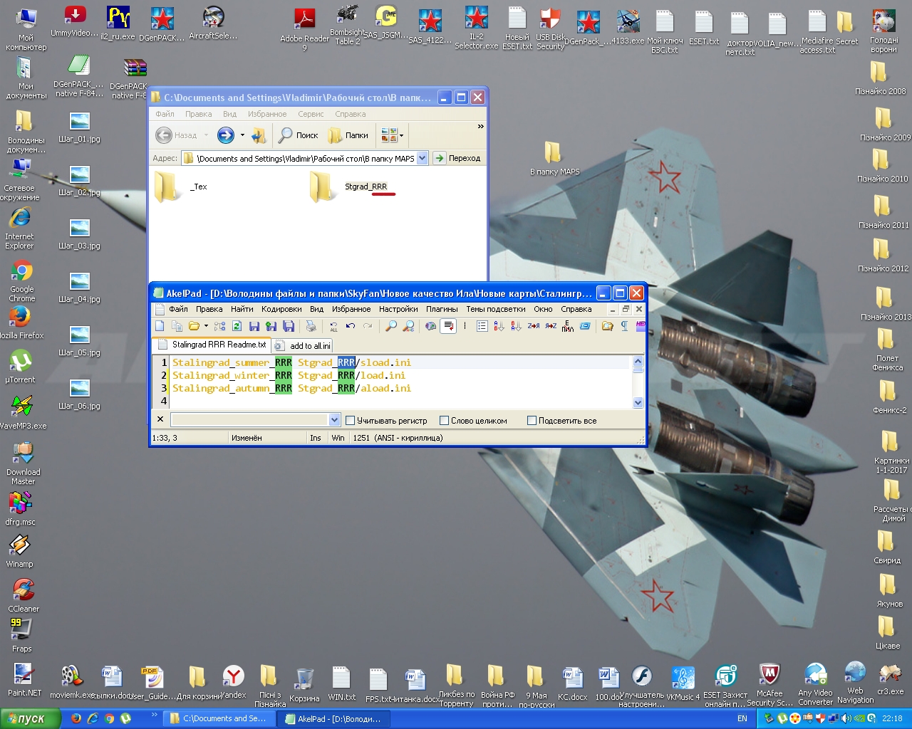The width and height of the screenshot is (912, 729).
Task: Click the Print icon in AkelPad toolbar
Action: click(x=311, y=326)
